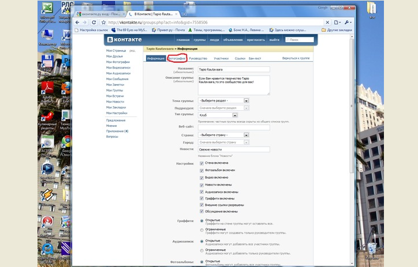
Task: Switch to the circled Фотография tab
Action: (x=177, y=58)
